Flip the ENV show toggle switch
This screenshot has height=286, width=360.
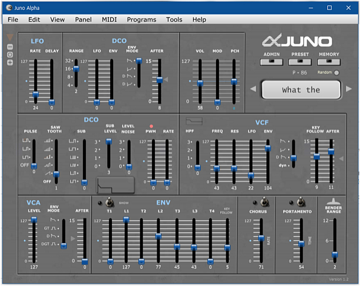[110, 202]
